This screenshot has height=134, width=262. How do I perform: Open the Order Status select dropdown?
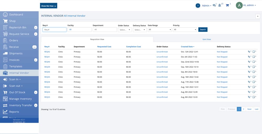point(125,30)
